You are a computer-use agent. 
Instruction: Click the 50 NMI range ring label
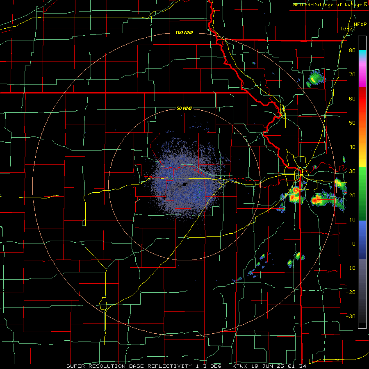[184, 109]
